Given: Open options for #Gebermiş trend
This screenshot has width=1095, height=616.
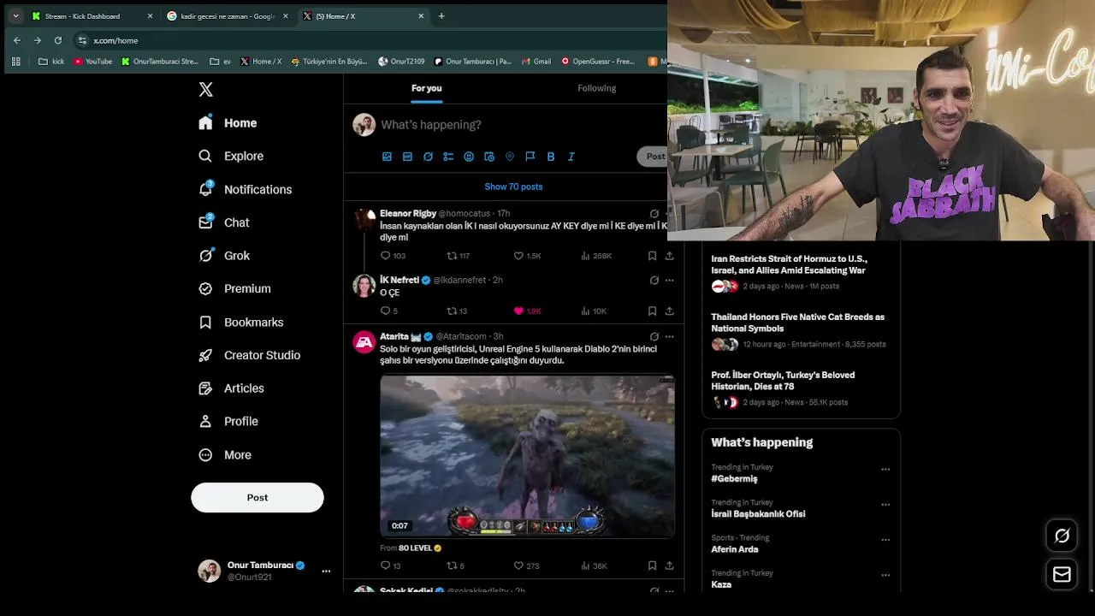Looking at the screenshot, I should pos(885,469).
